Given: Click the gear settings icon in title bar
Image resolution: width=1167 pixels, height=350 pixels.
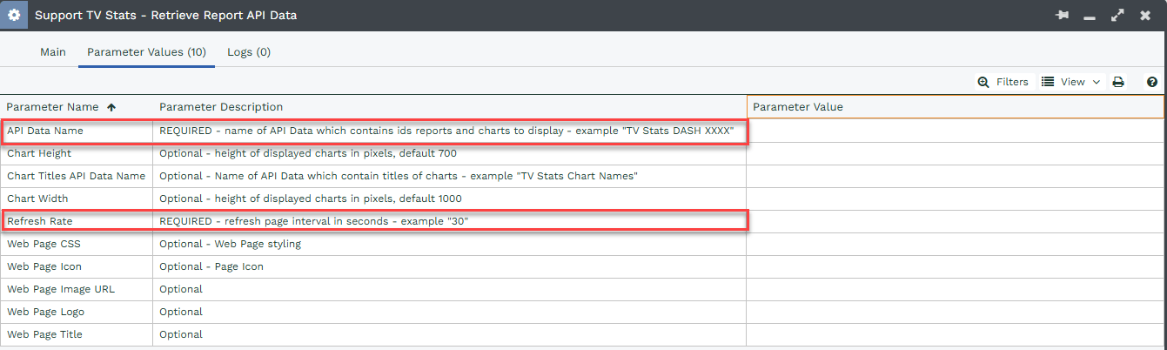Looking at the screenshot, I should 14,15.
